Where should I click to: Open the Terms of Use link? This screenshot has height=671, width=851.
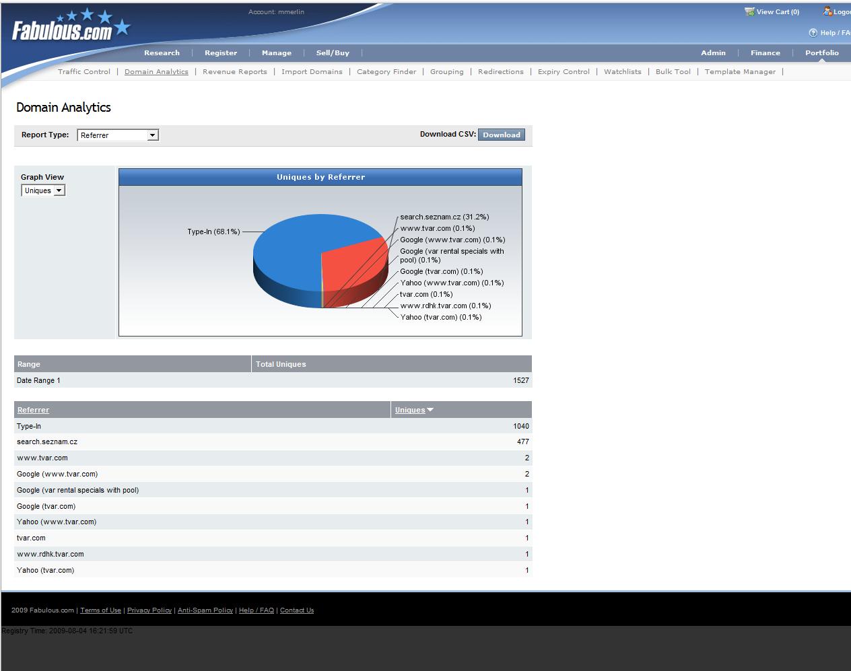(100, 610)
